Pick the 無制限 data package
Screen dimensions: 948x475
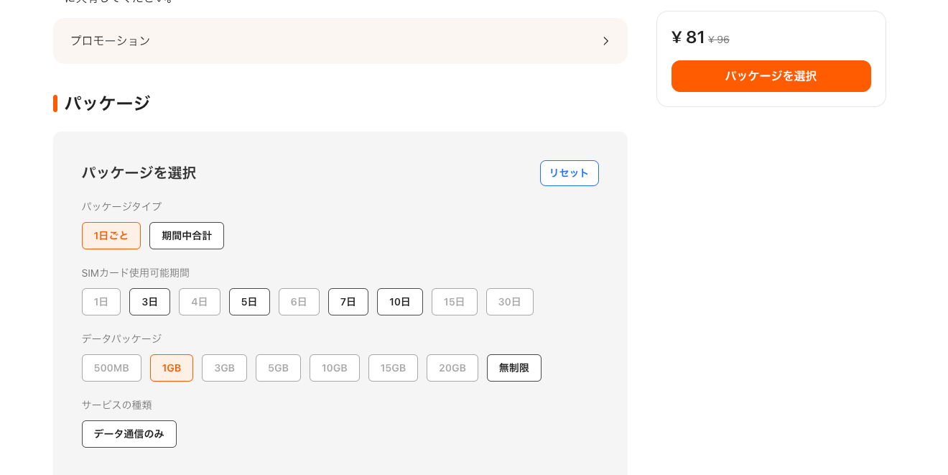(514, 368)
